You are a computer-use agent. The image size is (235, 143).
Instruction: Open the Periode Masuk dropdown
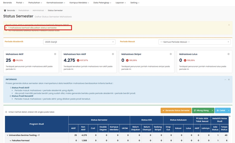coord(195,42)
